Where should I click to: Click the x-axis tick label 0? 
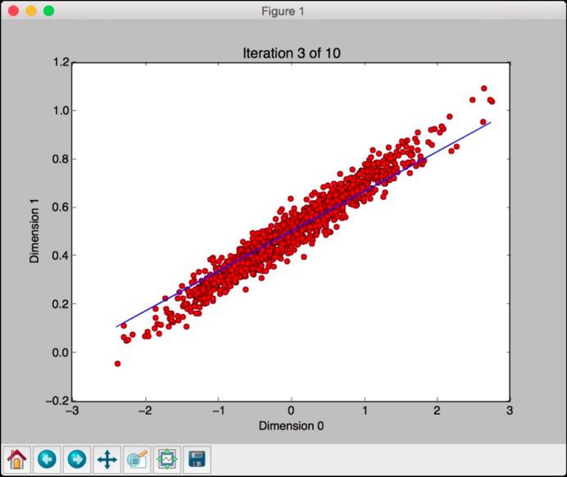pos(291,411)
